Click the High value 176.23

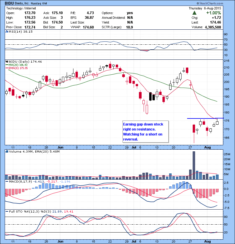click(x=30, y=18)
